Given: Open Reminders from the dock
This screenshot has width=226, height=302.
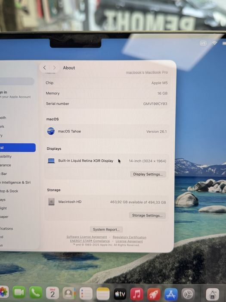Looking at the screenshot, I should point(86,293).
